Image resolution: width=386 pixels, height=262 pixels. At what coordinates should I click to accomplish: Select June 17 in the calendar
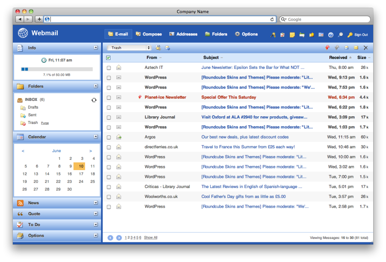pos(81,174)
